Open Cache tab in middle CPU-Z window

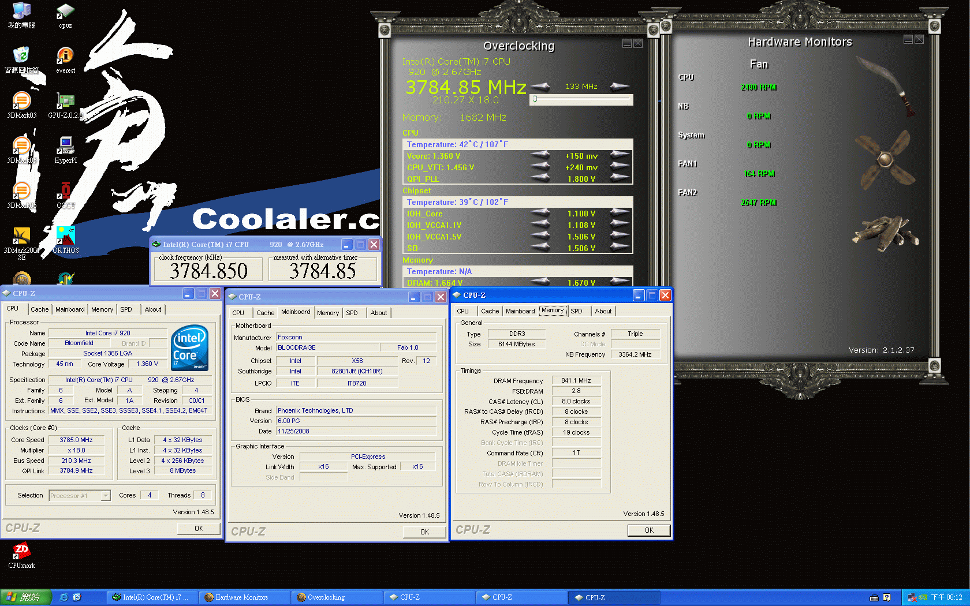(x=265, y=313)
